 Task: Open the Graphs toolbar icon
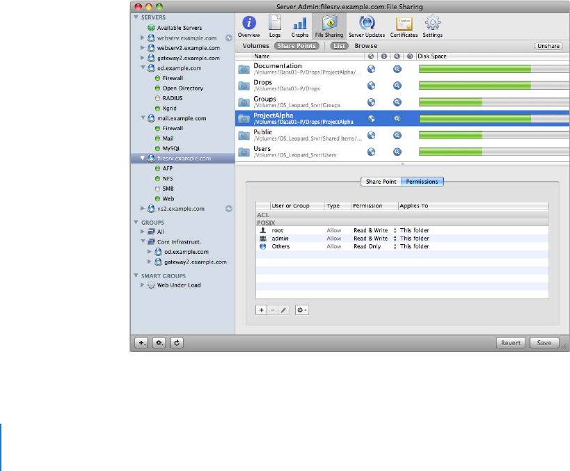[300, 26]
